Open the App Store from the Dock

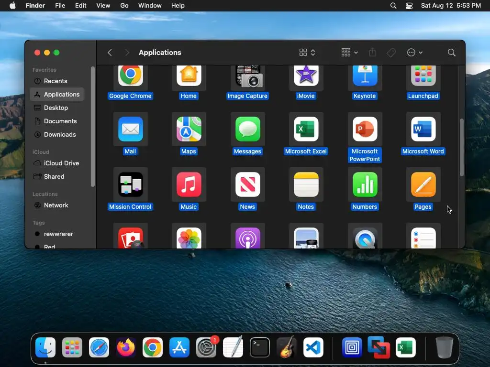tap(179, 347)
